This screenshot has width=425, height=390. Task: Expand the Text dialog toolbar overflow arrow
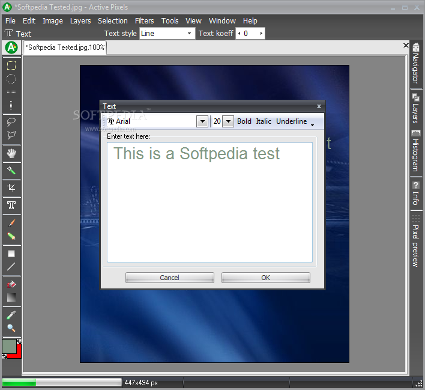313,125
